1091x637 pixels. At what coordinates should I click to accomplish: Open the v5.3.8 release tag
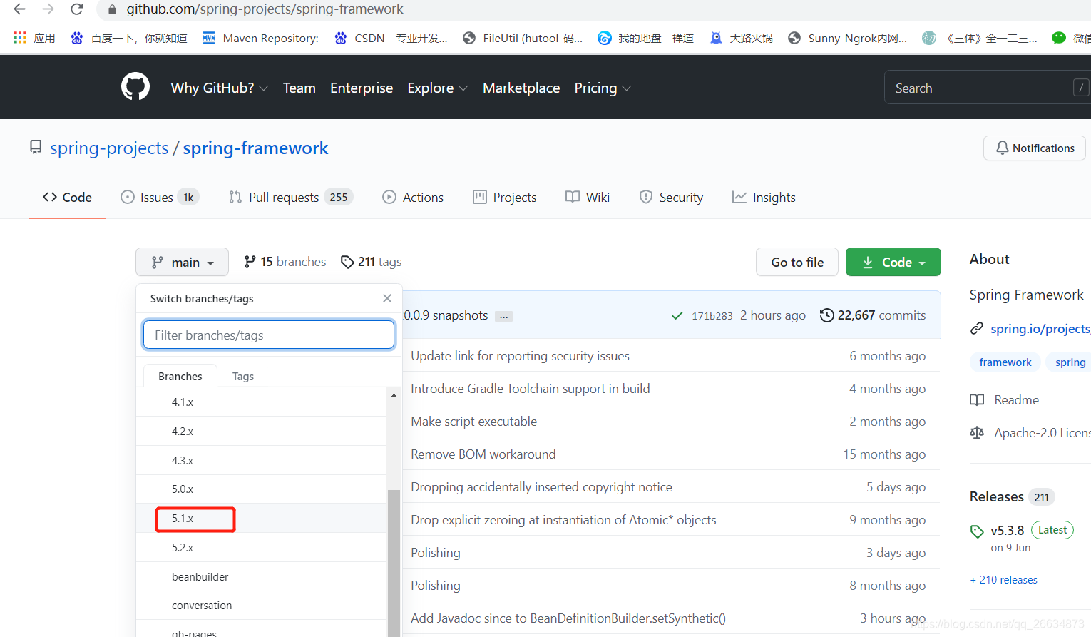tap(1007, 530)
